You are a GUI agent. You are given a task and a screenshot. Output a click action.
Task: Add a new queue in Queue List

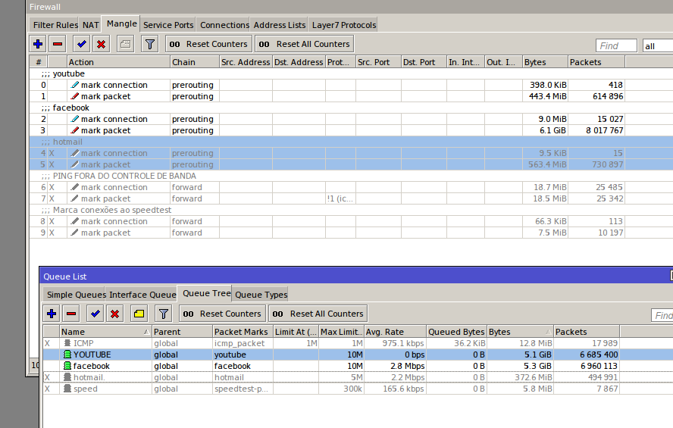(52, 314)
